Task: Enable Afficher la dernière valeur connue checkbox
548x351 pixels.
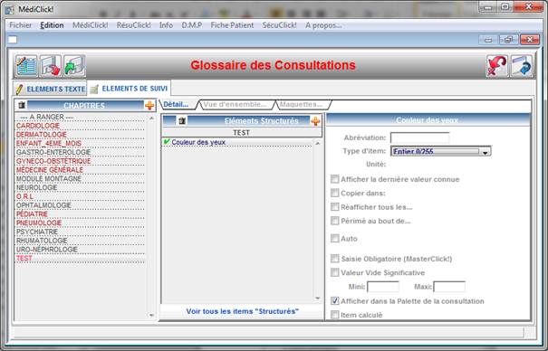Action: tap(335, 179)
